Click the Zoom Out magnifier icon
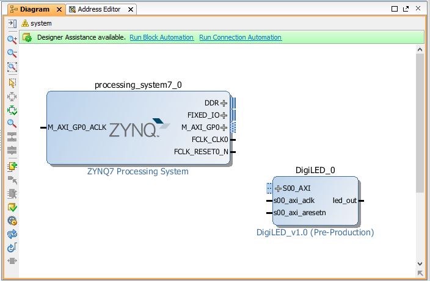The width and height of the screenshot is (430, 281). point(12,53)
